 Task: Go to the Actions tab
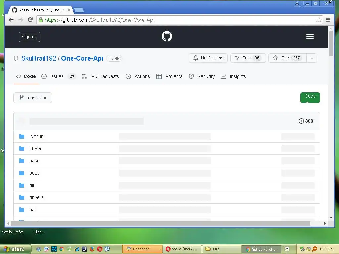click(x=138, y=76)
